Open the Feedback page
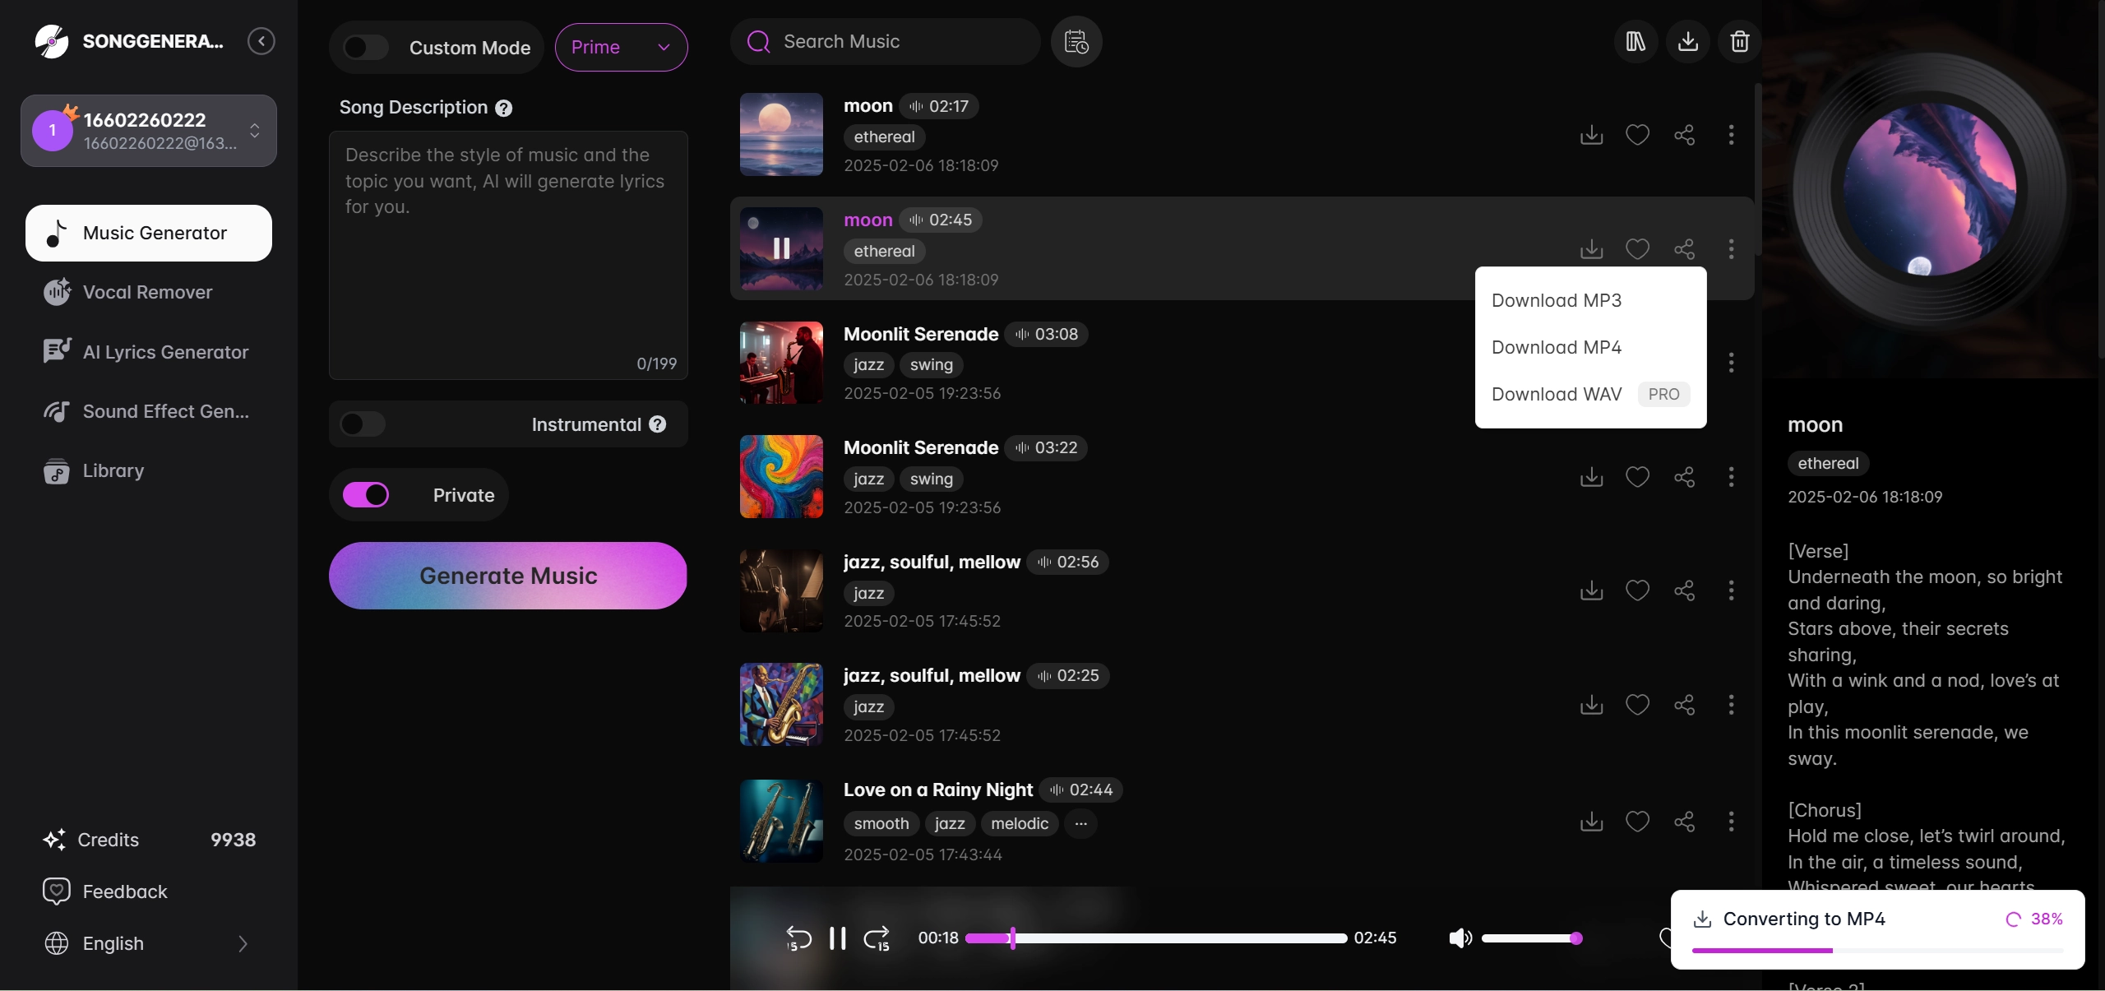Screen dimensions: 2105x991 (x=124, y=891)
